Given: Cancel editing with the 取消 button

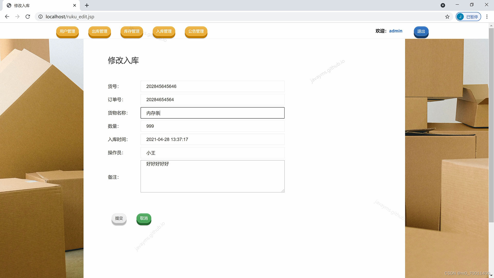Looking at the screenshot, I should pos(144,218).
